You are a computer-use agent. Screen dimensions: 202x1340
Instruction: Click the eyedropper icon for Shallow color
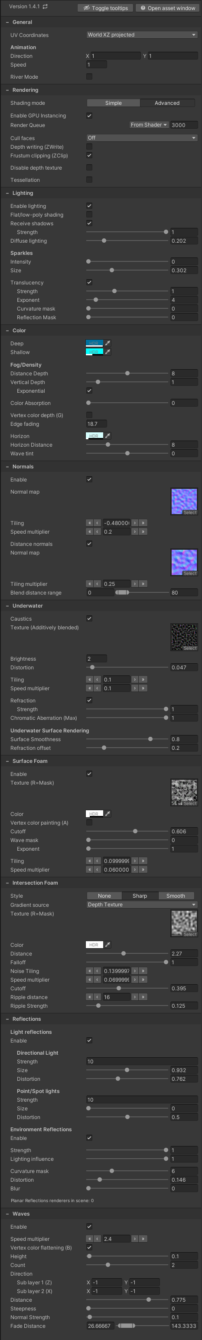point(108,352)
